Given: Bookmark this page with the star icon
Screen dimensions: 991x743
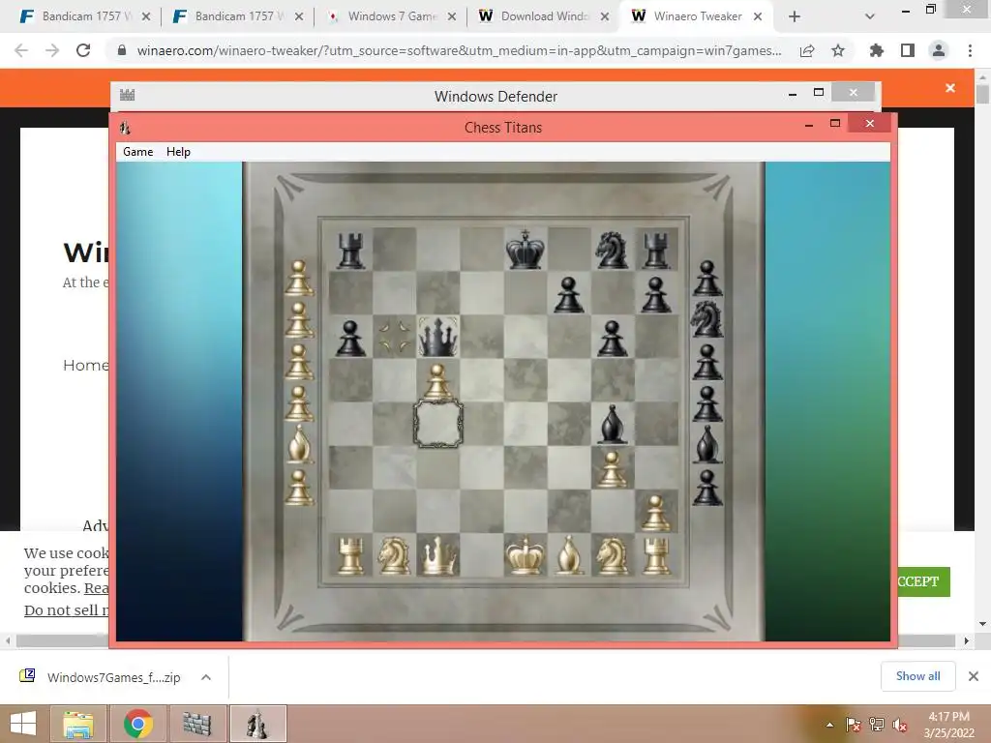Looking at the screenshot, I should (x=838, y=50).
